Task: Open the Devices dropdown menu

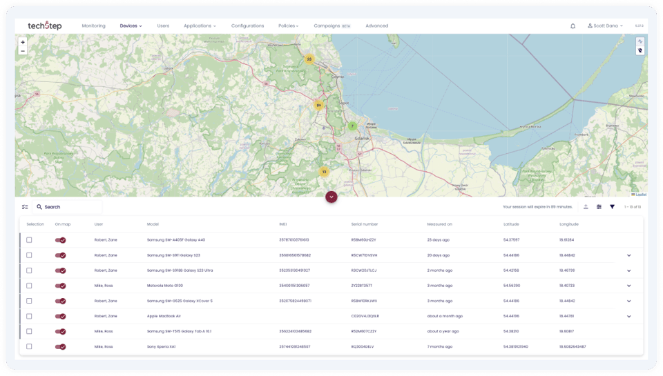Action: pos(131,26)
